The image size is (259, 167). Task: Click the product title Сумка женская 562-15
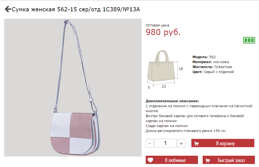pos(76,9)
